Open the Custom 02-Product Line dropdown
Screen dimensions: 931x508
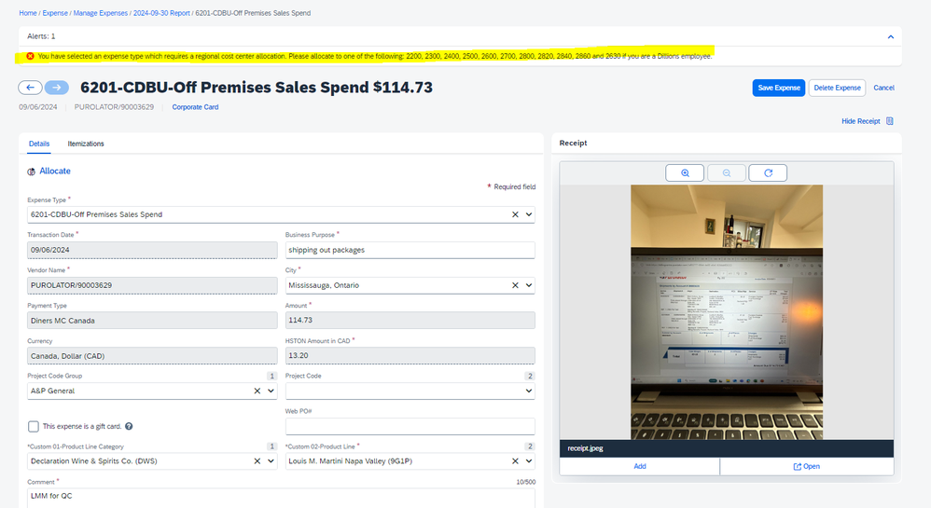(x=528, y=461)
